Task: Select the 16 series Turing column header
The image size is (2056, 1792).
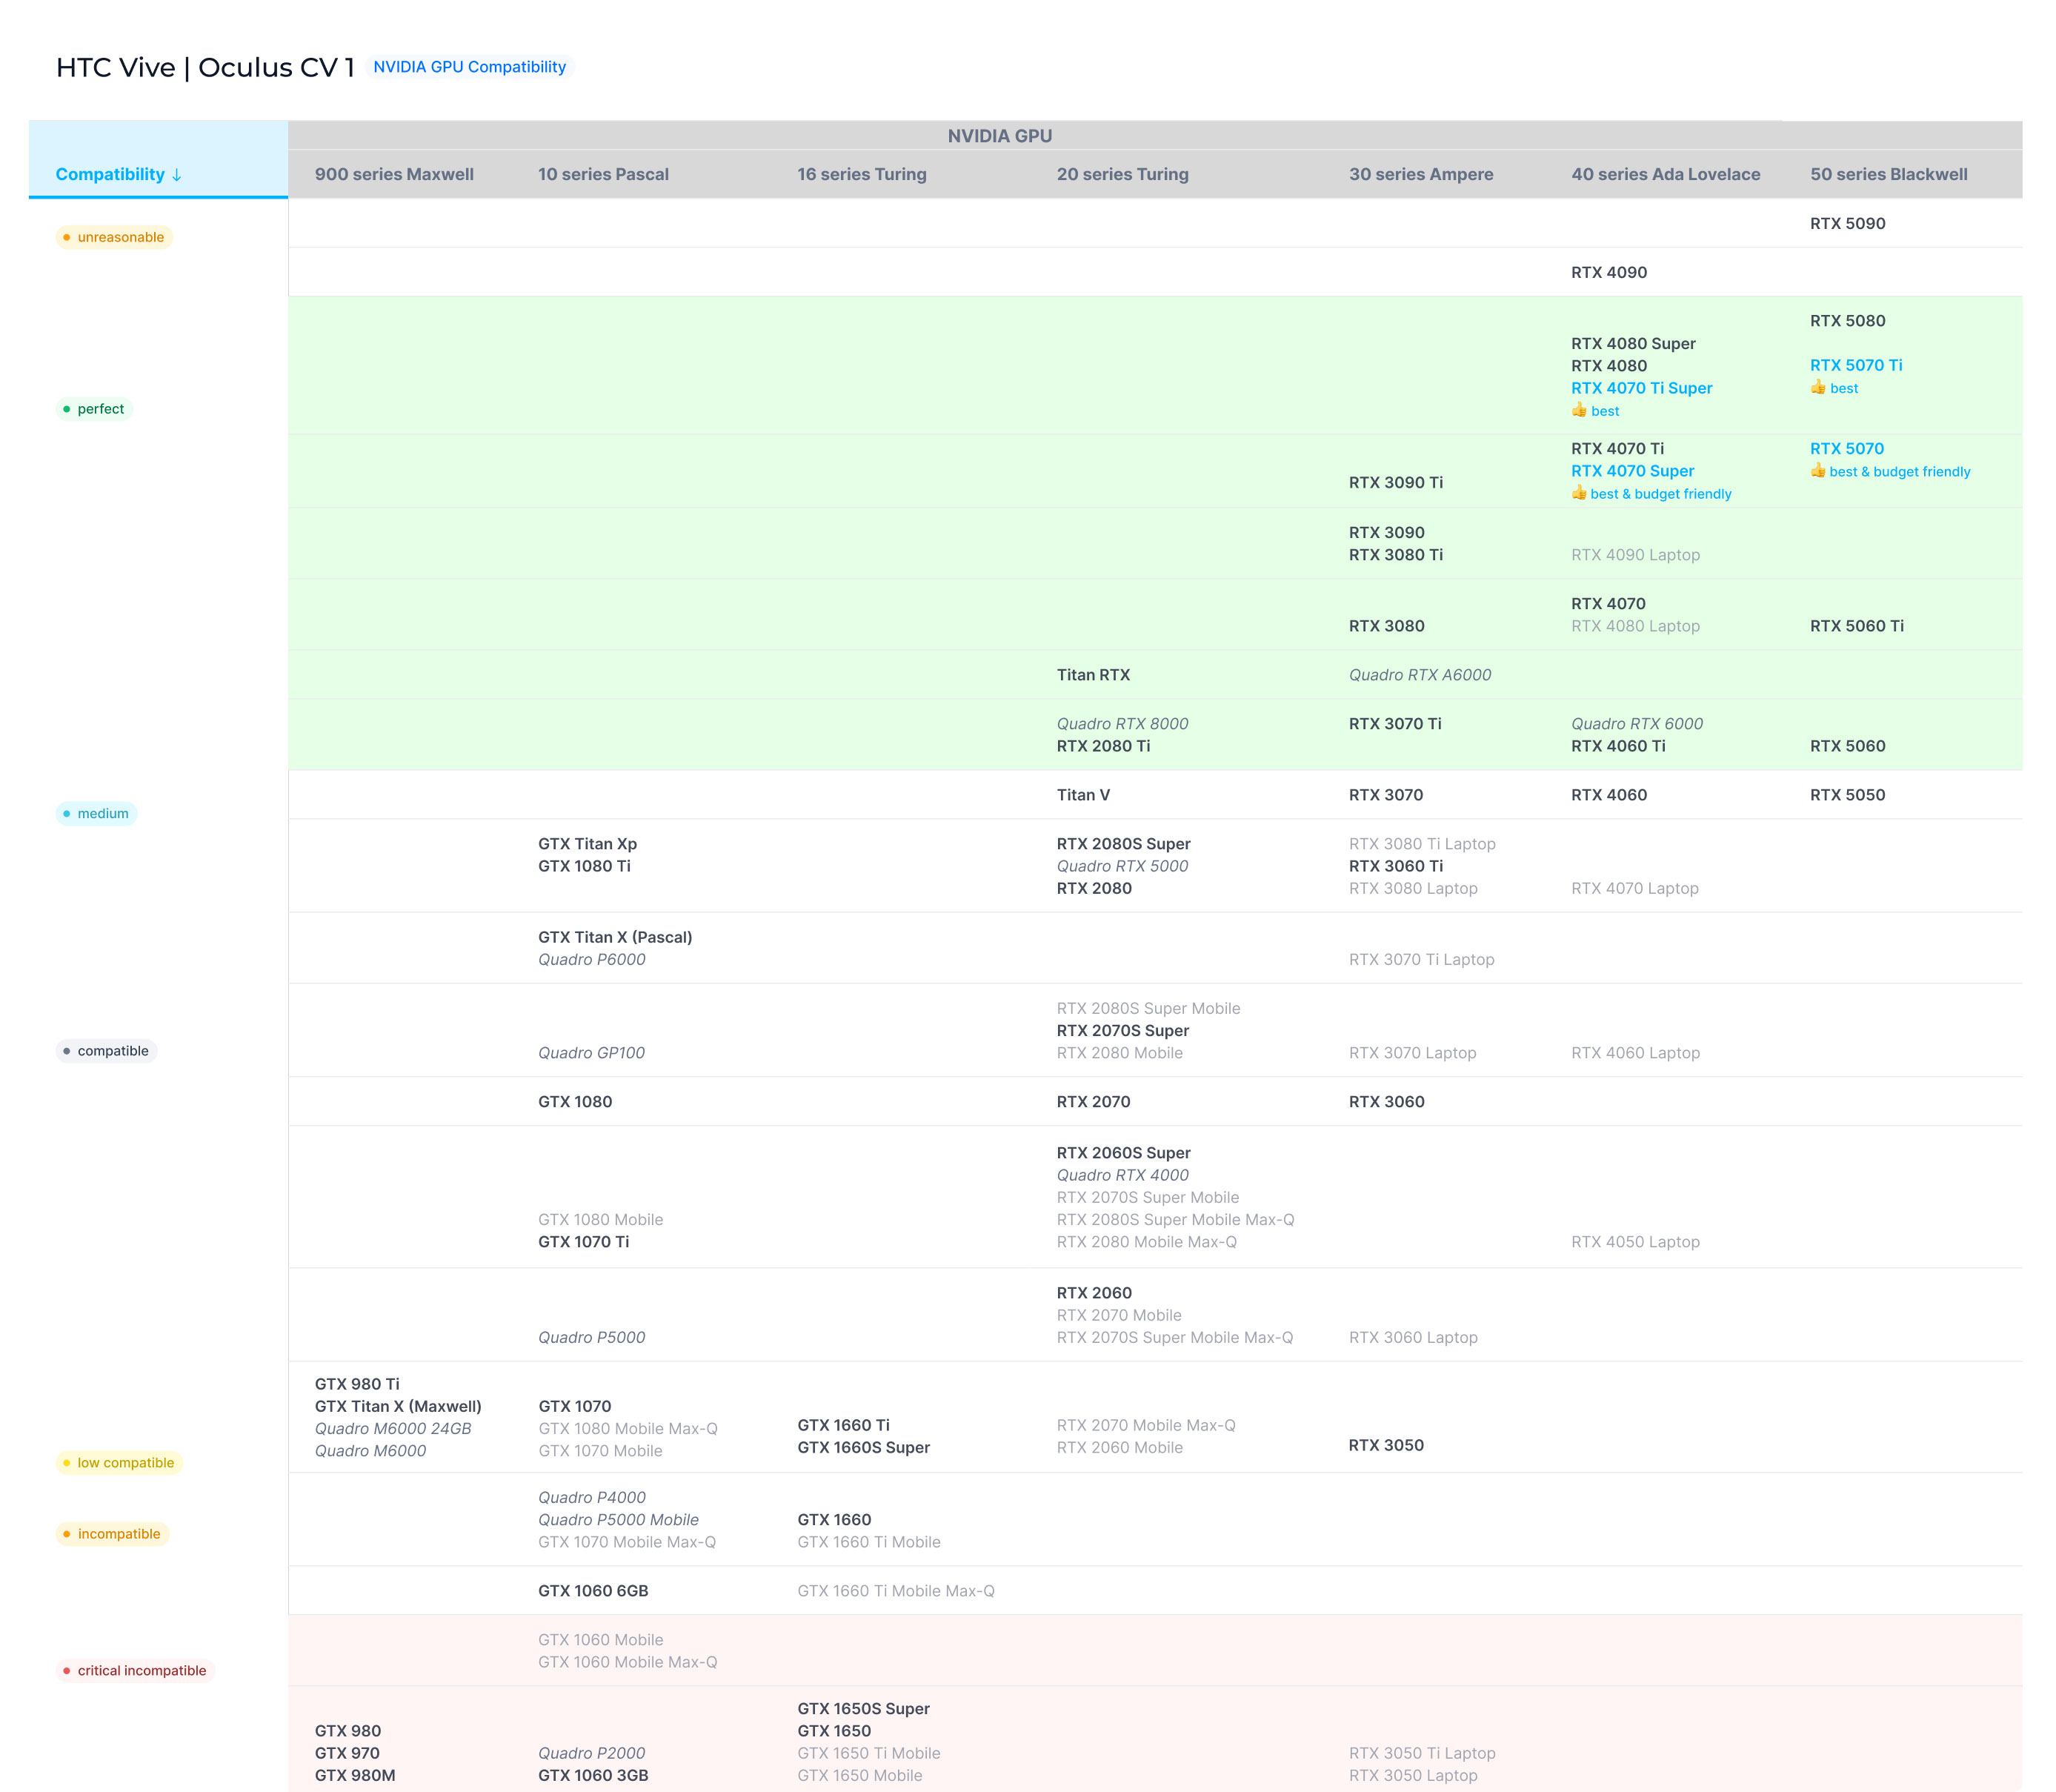Action: click(x=862, y=174)
